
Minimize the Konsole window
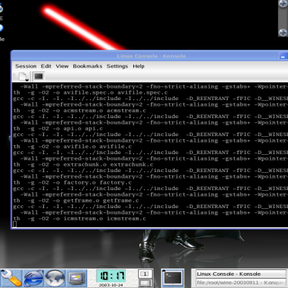283,56
